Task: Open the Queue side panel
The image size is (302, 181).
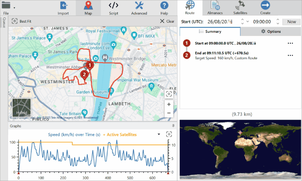Action: [4, 22]
